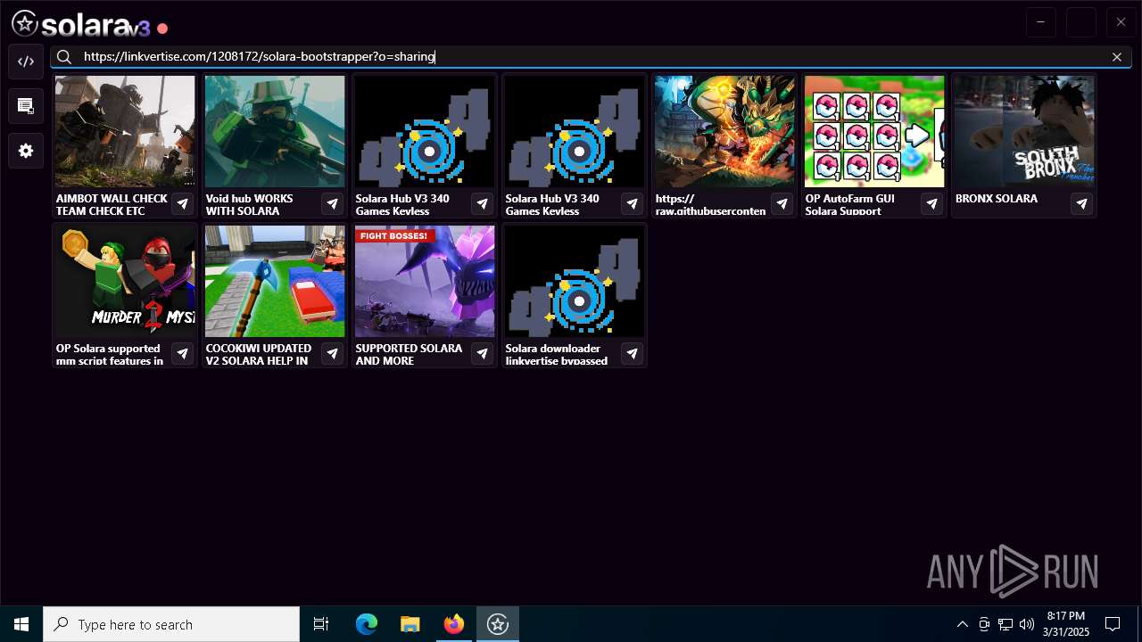The width and height of the screenshot is (1142, 642).
Task: Click the red status dot by logo
Action: [x=162, y=29]
